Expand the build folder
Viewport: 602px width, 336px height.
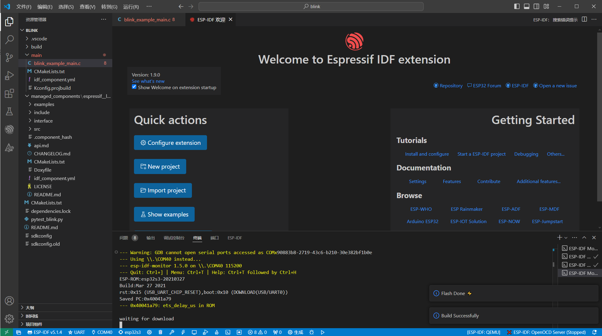coord(65,47)
